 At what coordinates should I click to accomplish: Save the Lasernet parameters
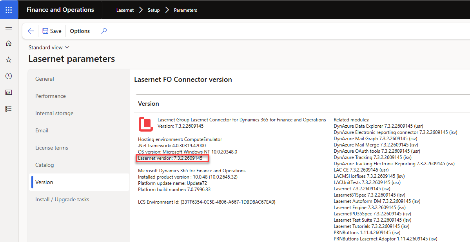52,31
